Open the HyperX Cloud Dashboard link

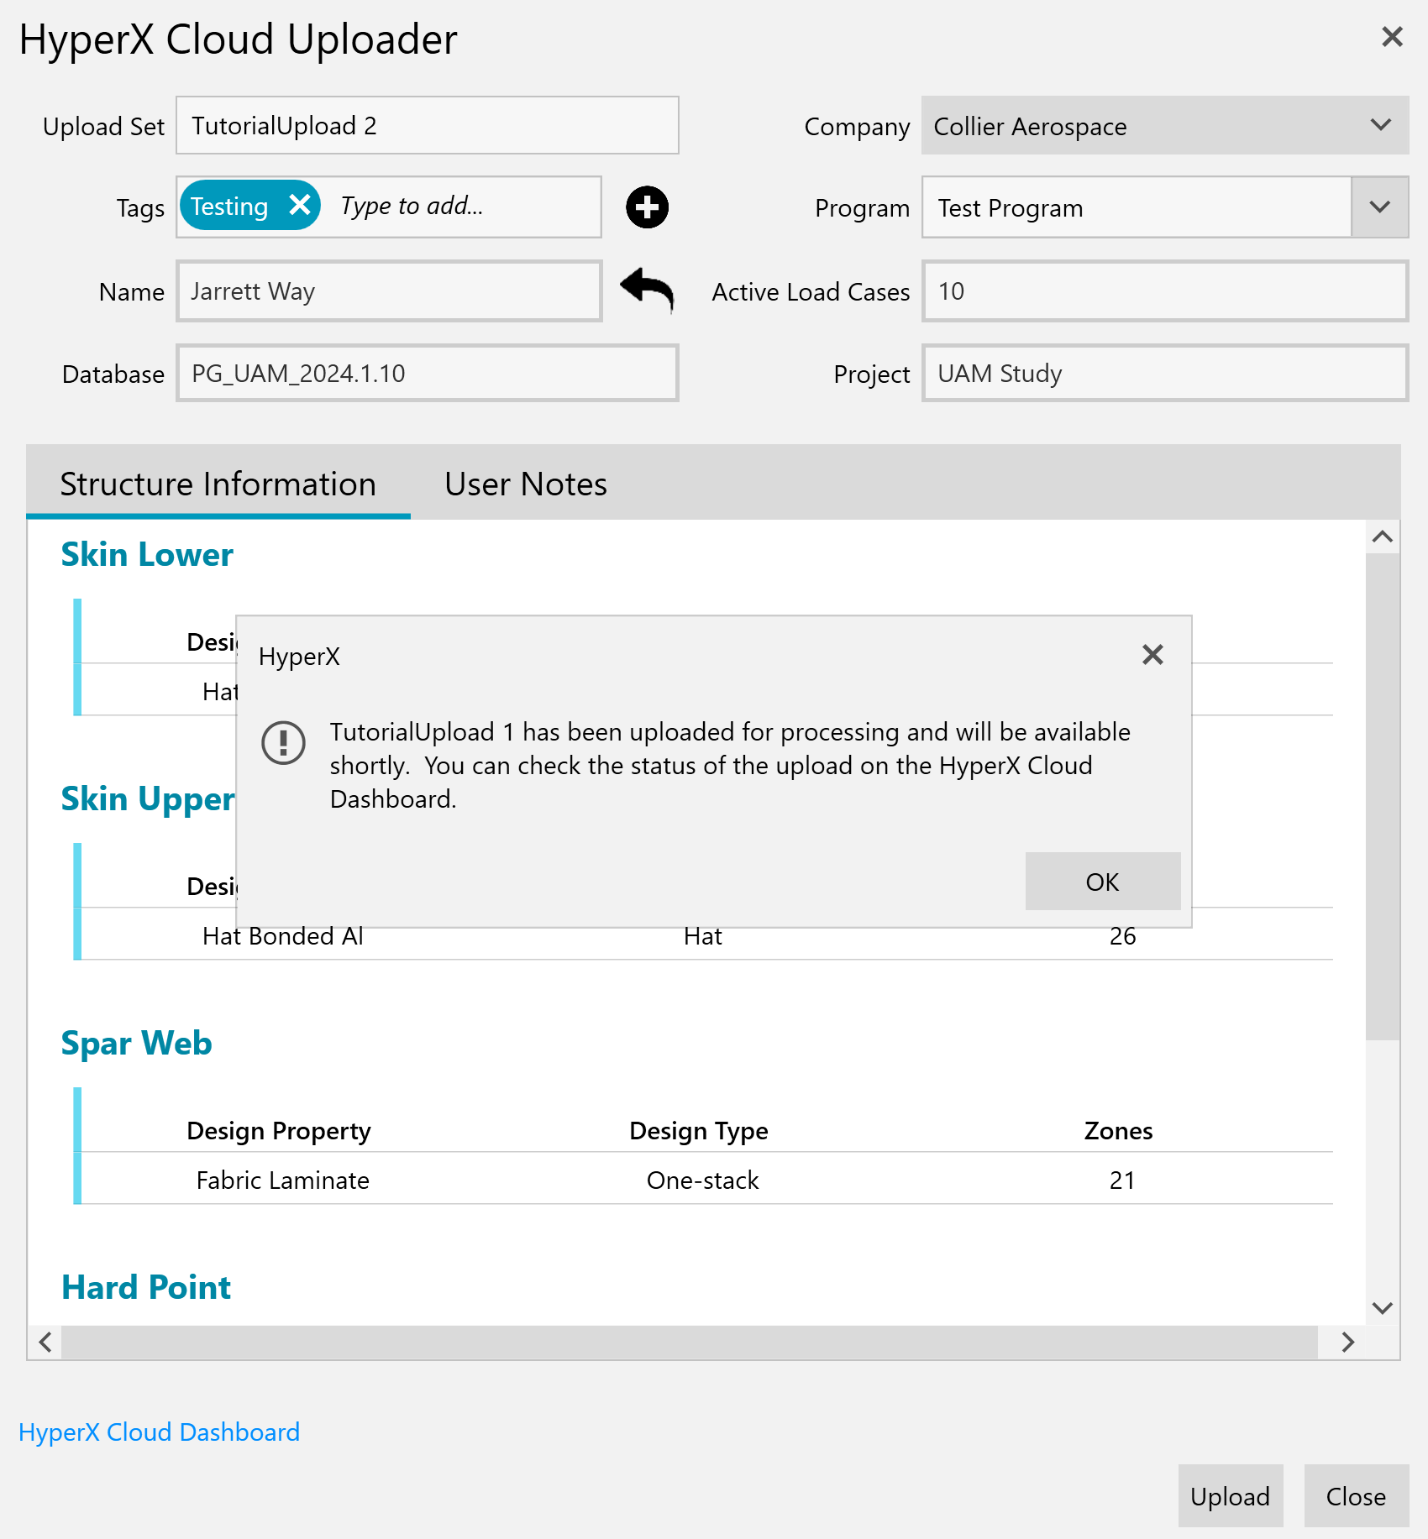(160, 1432)
